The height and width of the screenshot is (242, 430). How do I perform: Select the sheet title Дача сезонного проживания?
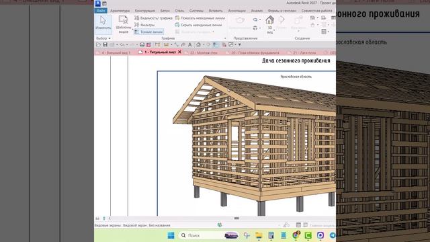pos(296,61)
